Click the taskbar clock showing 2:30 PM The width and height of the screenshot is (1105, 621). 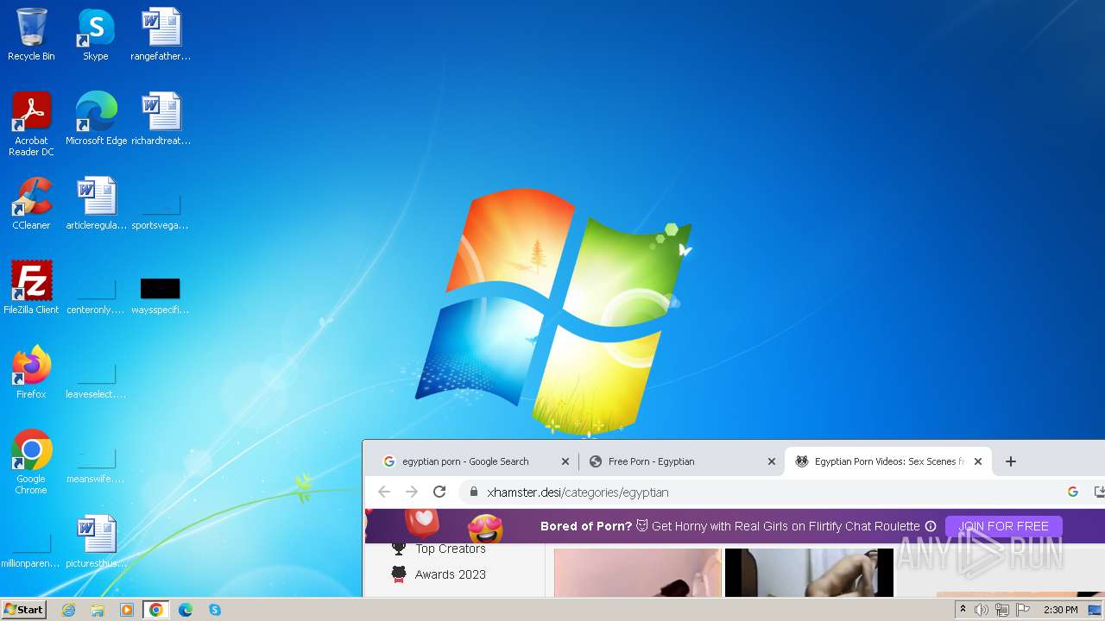(x=1060, y=610)
